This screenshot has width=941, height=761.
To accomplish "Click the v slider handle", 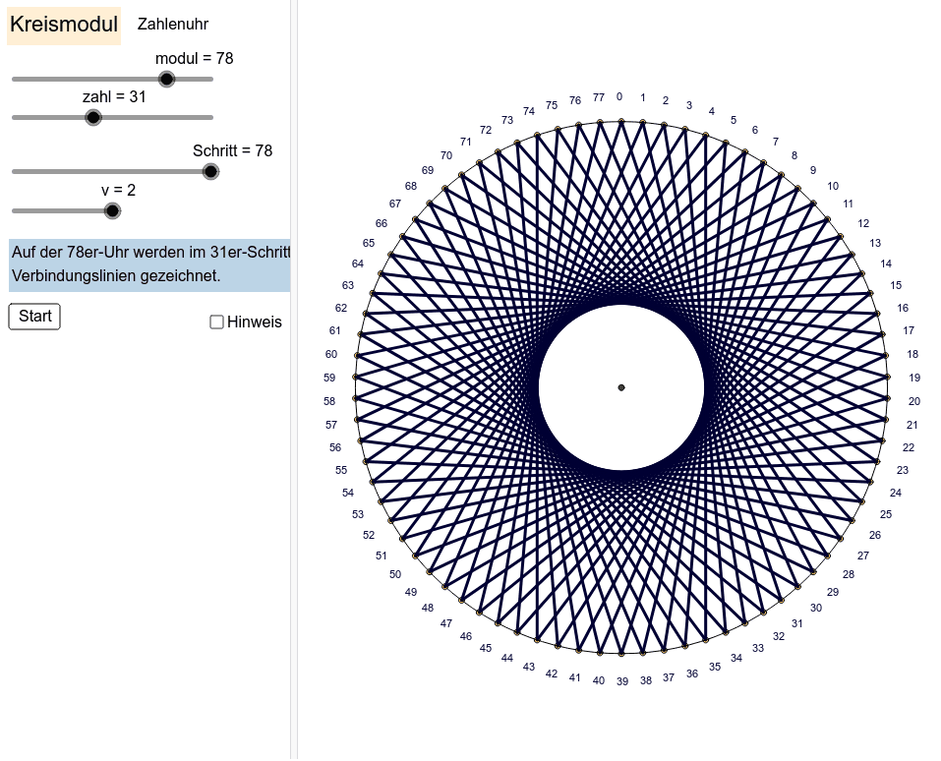I will [112, 210].
